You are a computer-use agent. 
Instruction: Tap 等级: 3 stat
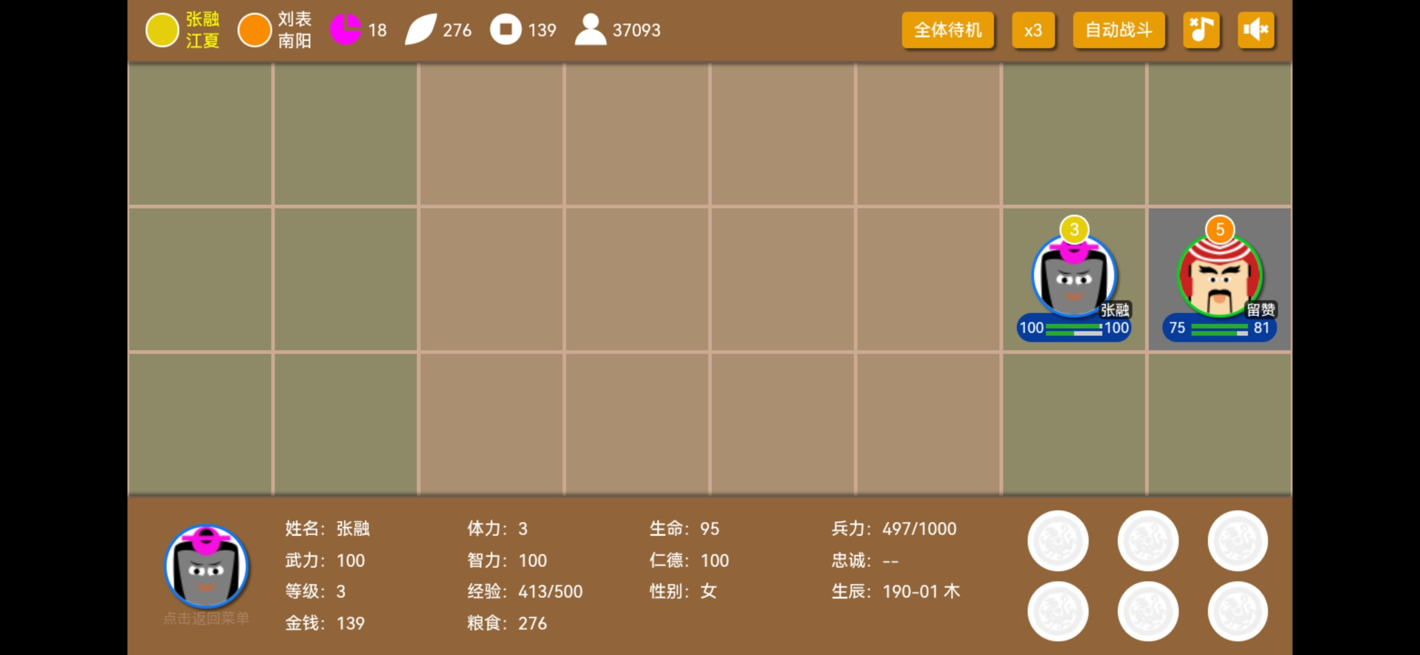[316, 591]
